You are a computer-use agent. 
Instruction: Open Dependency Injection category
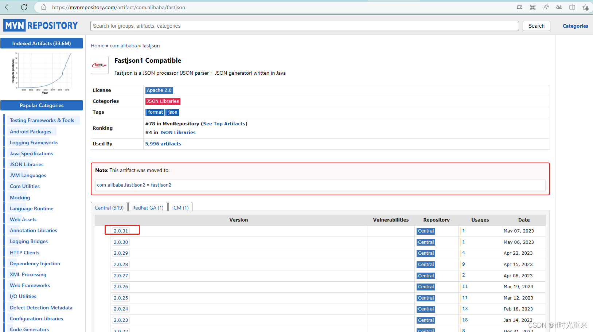click(x=35, y=263)
